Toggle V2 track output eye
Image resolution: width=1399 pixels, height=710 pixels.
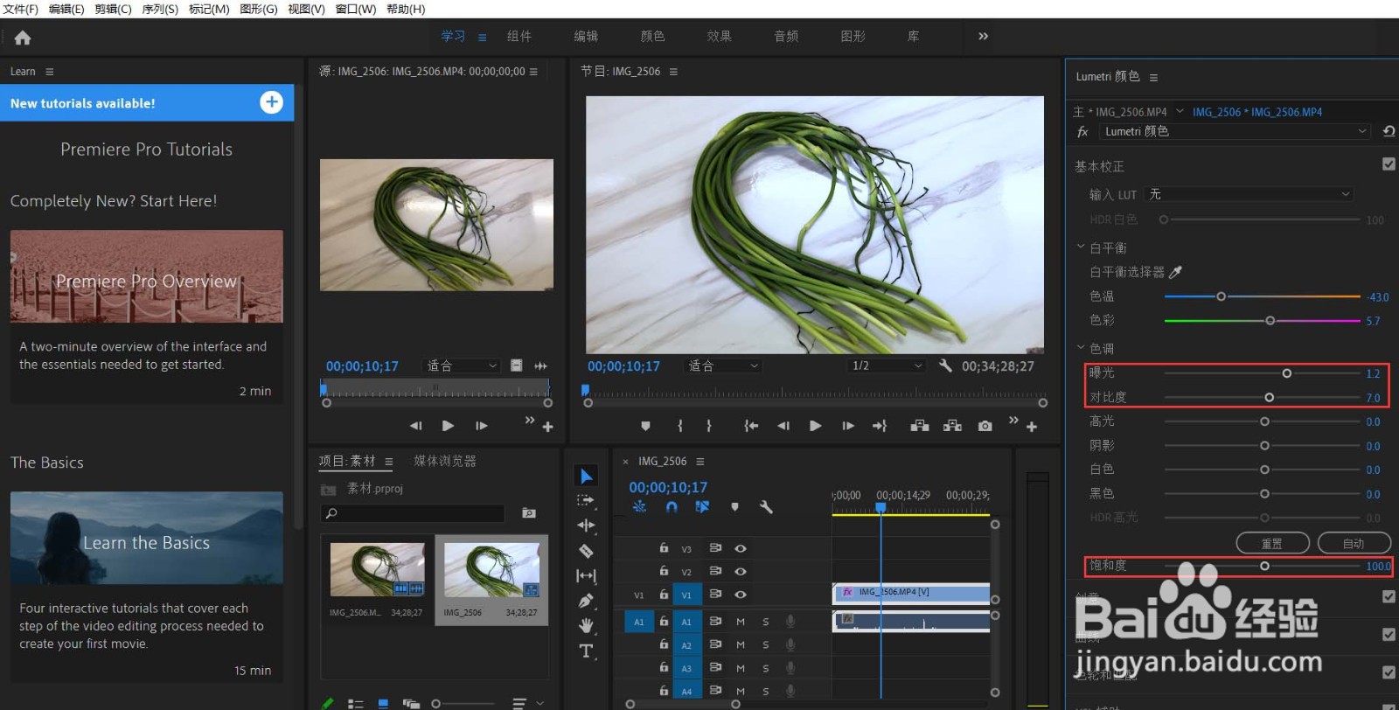click(741, 571)
